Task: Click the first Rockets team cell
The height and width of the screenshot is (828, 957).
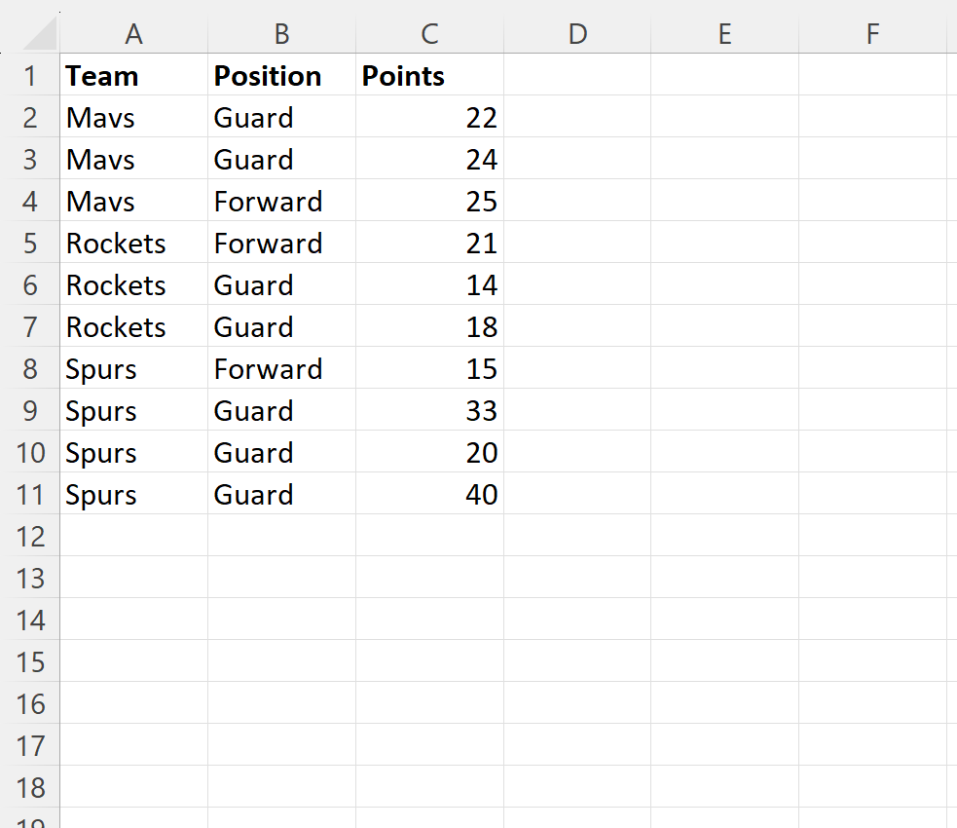Action: [x=133, y=243]
